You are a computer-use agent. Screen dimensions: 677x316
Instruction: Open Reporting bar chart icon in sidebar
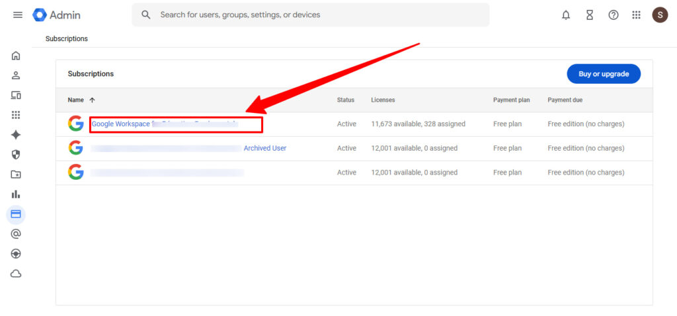pyautogui.click(x=16, y=194)
